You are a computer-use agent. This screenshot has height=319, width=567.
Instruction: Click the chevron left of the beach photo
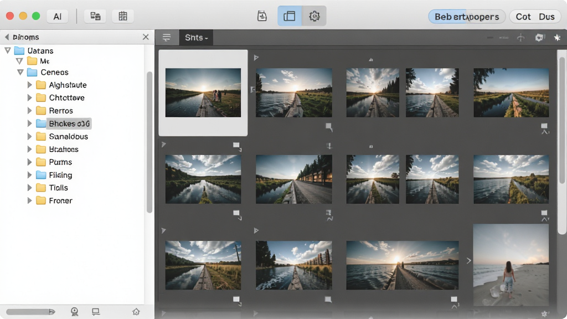(468, 261)
